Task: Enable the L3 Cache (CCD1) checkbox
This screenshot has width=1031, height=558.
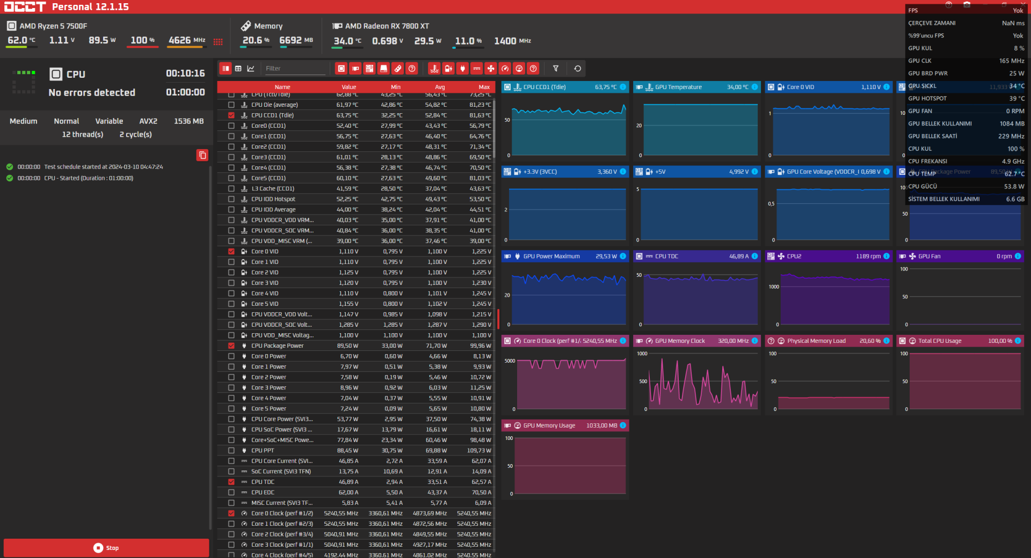Action: click(x=231, y=189)
